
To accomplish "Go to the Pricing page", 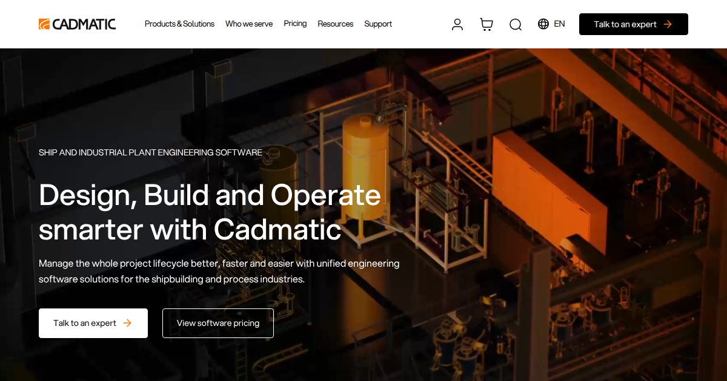I will coord(295,24).
